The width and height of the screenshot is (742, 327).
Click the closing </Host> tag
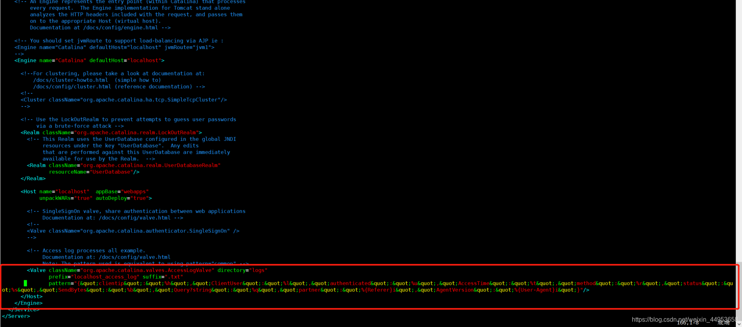pyautogui.click(x=32, y=297)
